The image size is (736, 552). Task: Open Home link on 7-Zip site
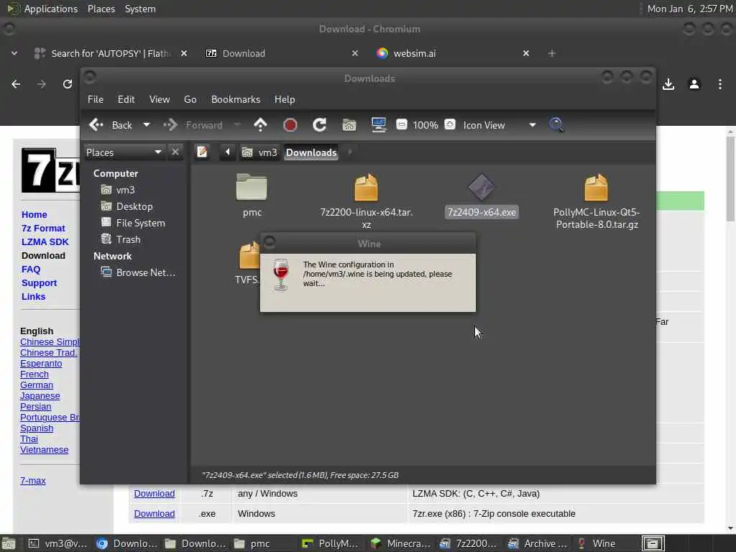coord(34,214)
